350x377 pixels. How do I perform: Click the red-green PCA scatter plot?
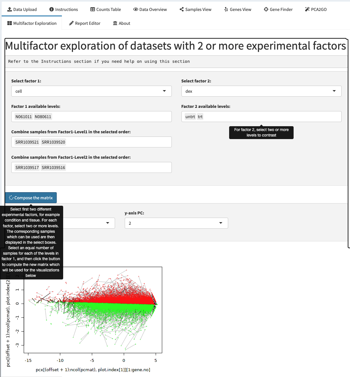coord(93,310)
